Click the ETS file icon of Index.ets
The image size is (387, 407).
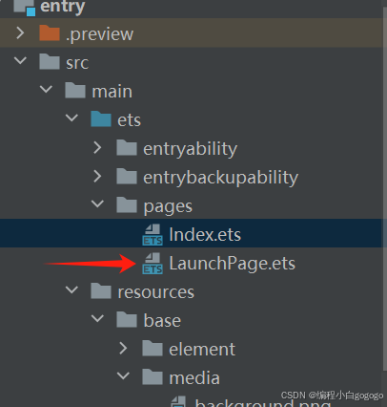[153, 234]
